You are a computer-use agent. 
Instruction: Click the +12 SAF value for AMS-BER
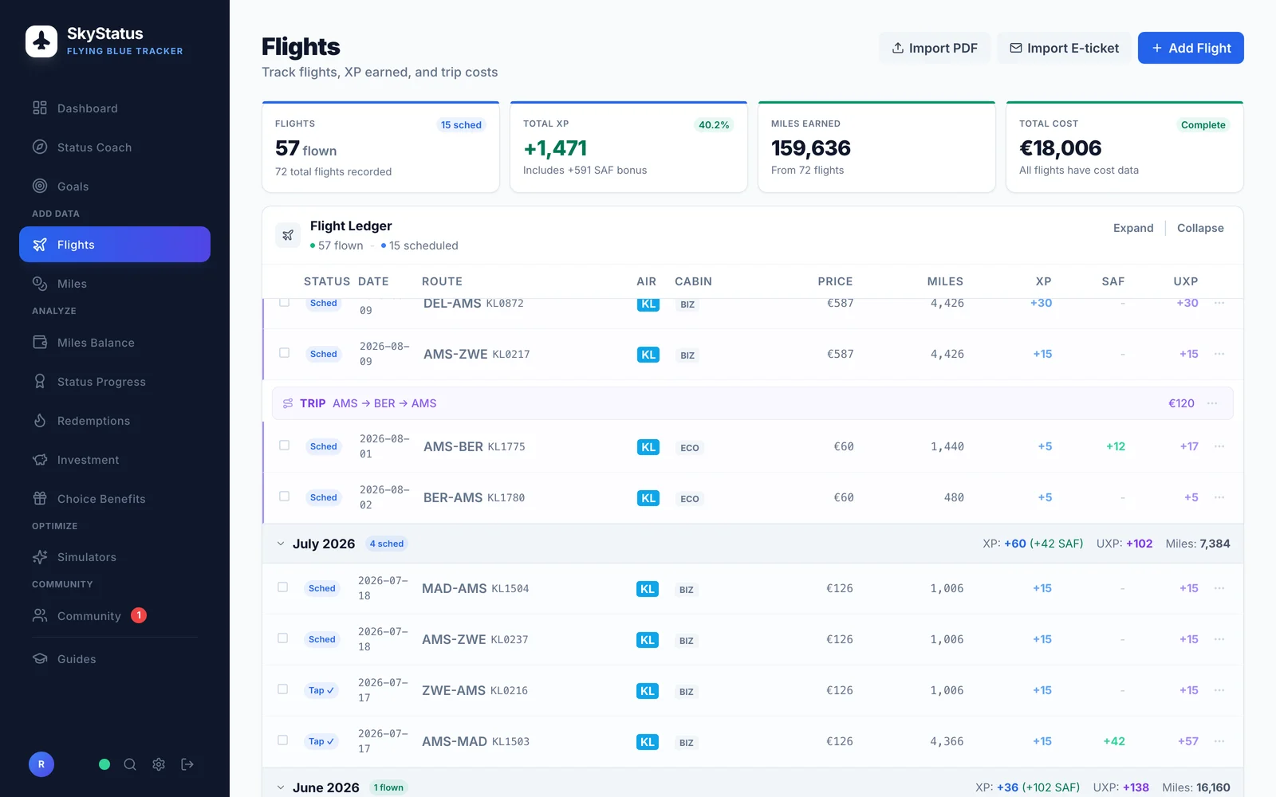[x=1116, y=446]
